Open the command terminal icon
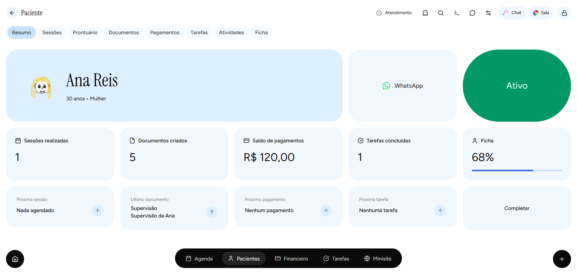Viewport: 577px width, 274px height. point(456,13)
